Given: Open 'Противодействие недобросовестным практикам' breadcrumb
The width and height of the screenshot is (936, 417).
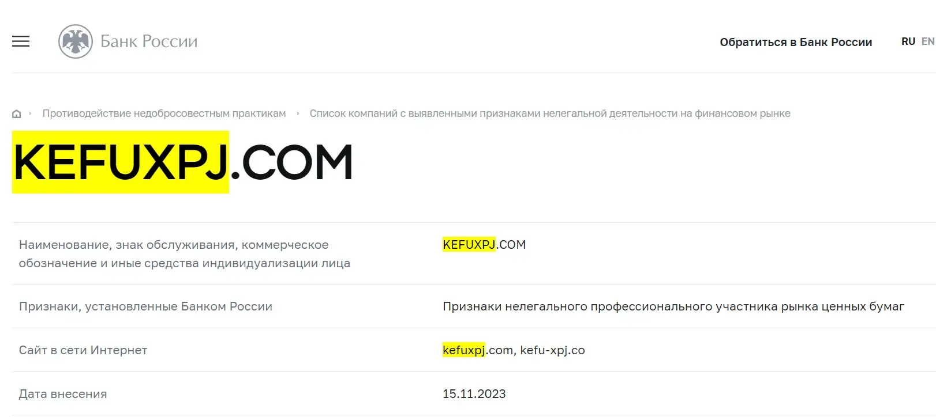Looking at the screenshot, I should [x=164, y=113].
